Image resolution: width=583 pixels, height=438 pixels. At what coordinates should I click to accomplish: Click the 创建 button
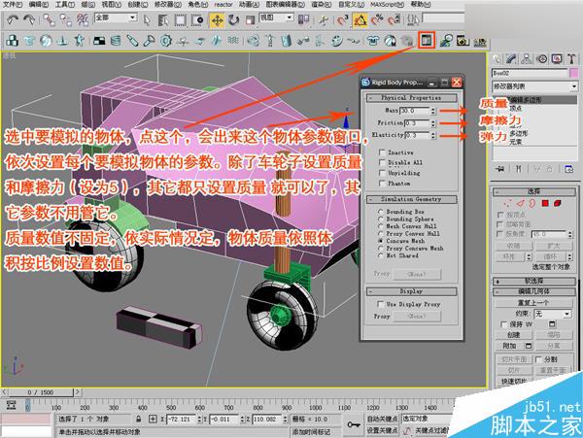(x=514, y=335)
